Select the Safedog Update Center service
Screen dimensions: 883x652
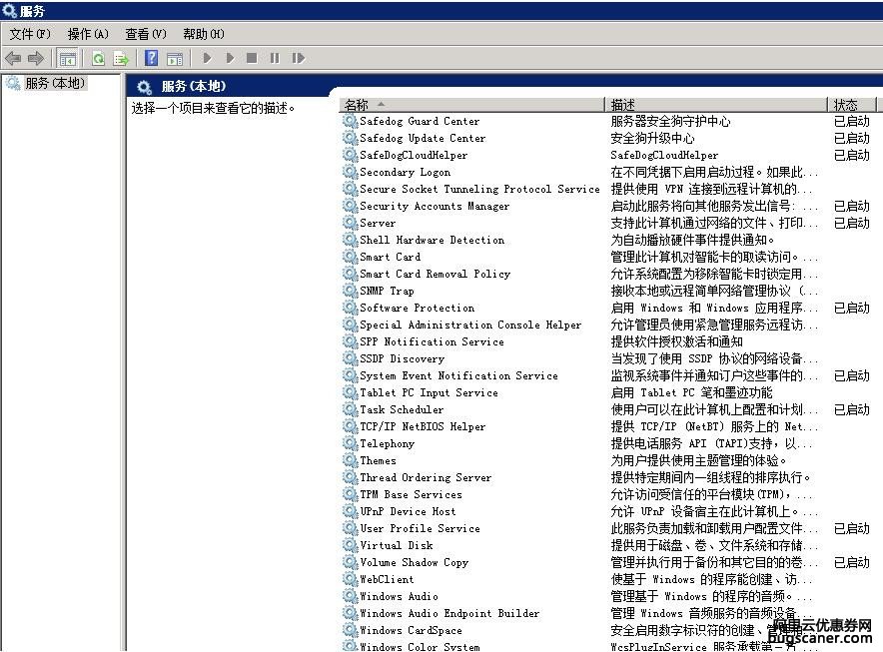tap(423, 138)
